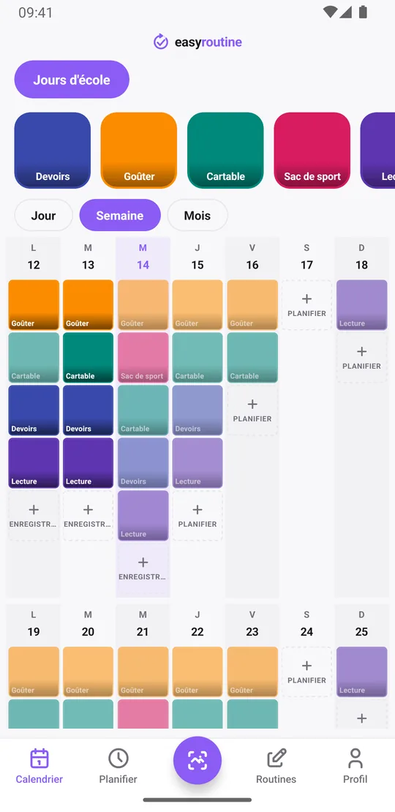Open Sac de sport card on Wednesday 14
395x812 pixels.
pos(143,358)
